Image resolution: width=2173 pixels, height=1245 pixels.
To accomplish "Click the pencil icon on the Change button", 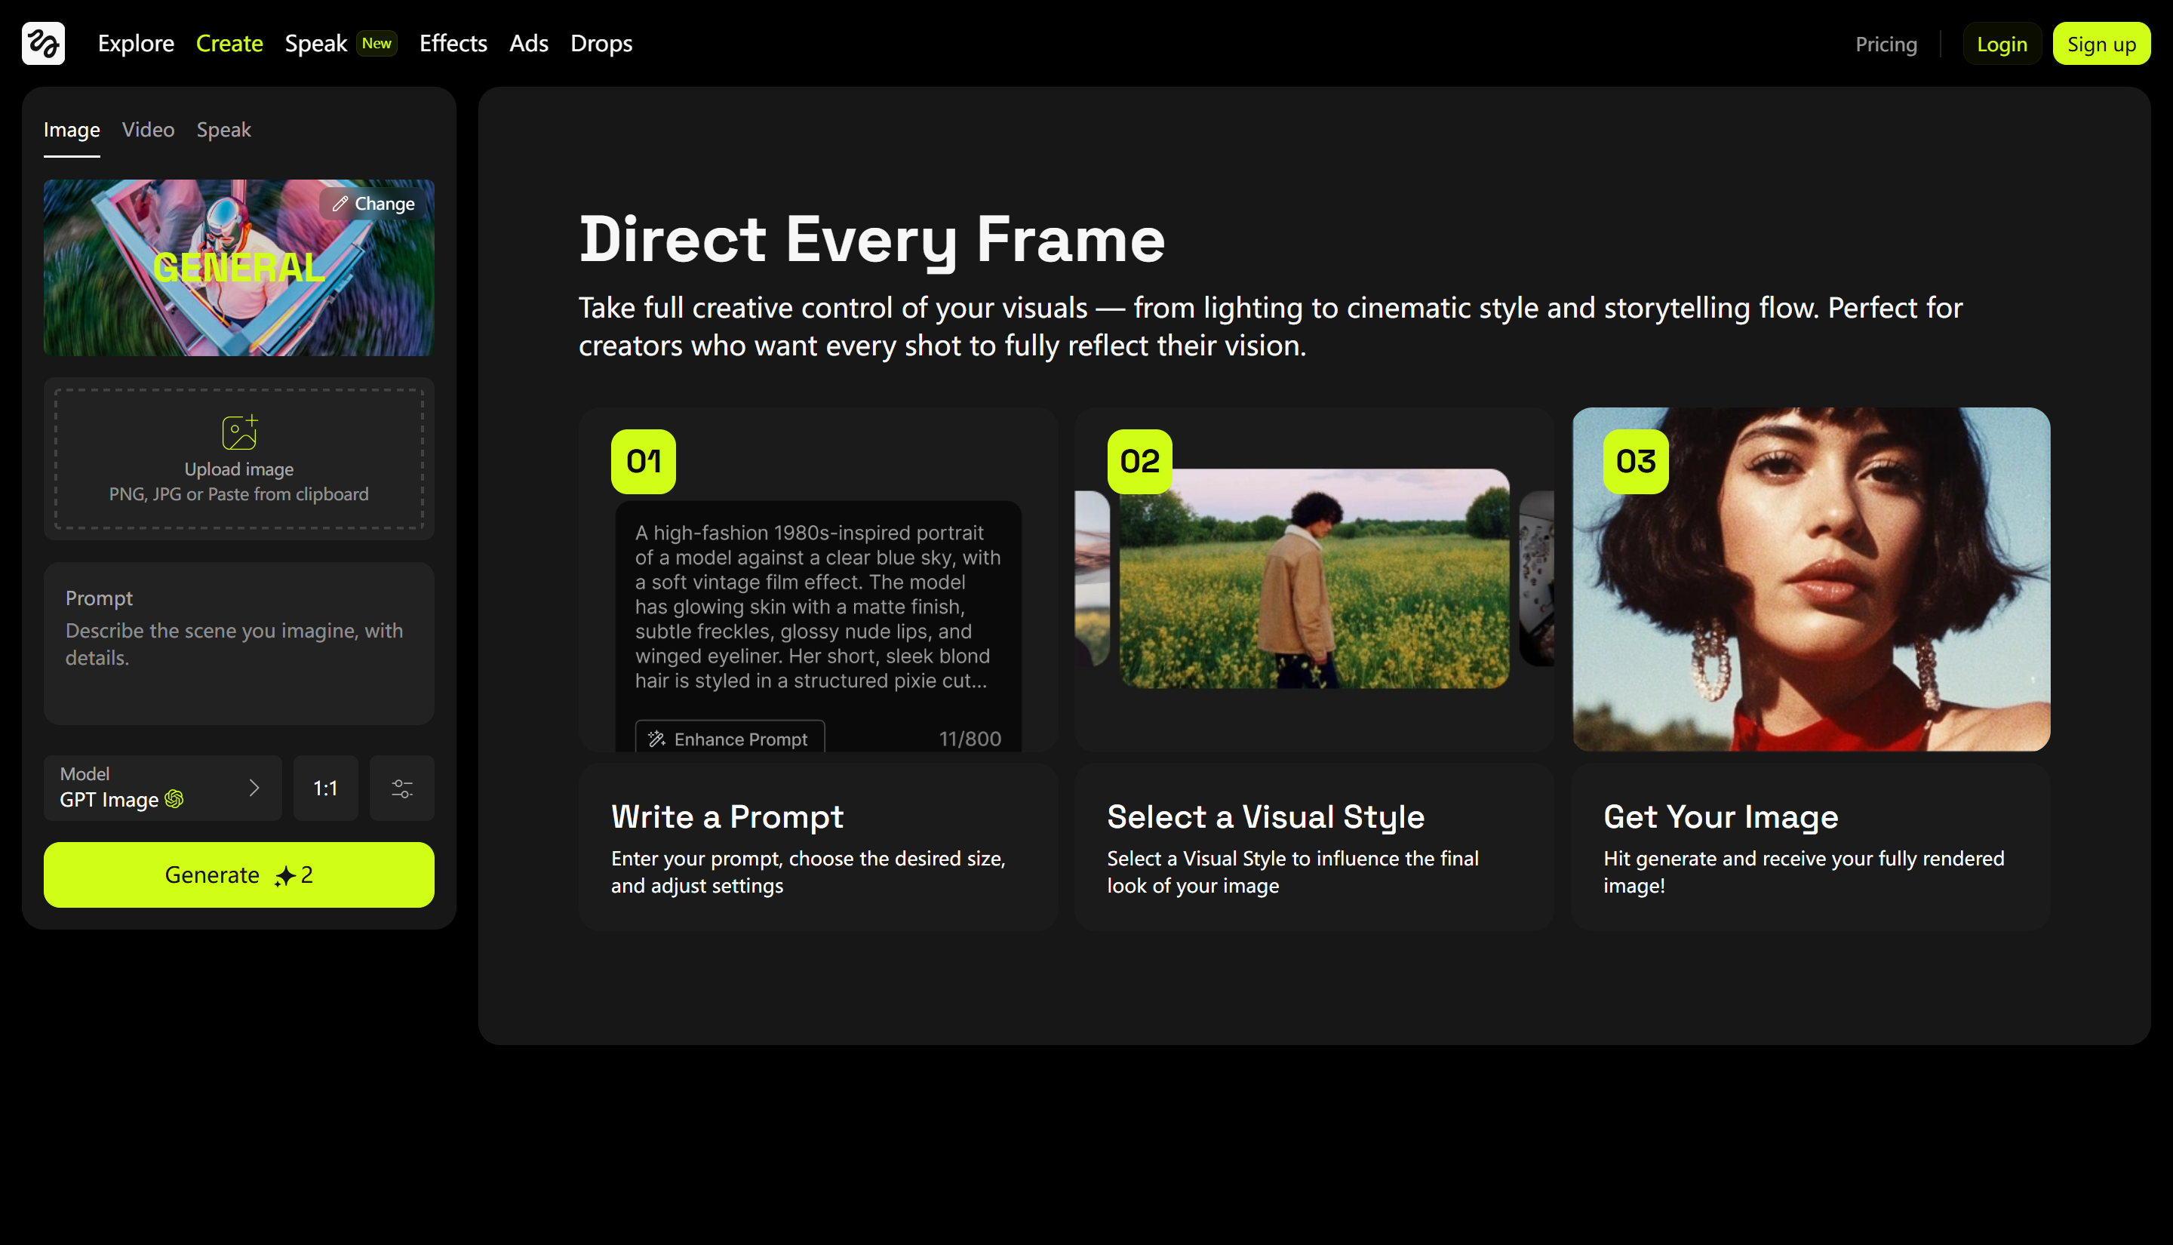I will (340, 204).
